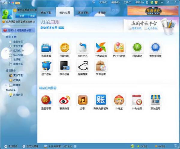Click the 添加应用 shop icon

[155, 100]
